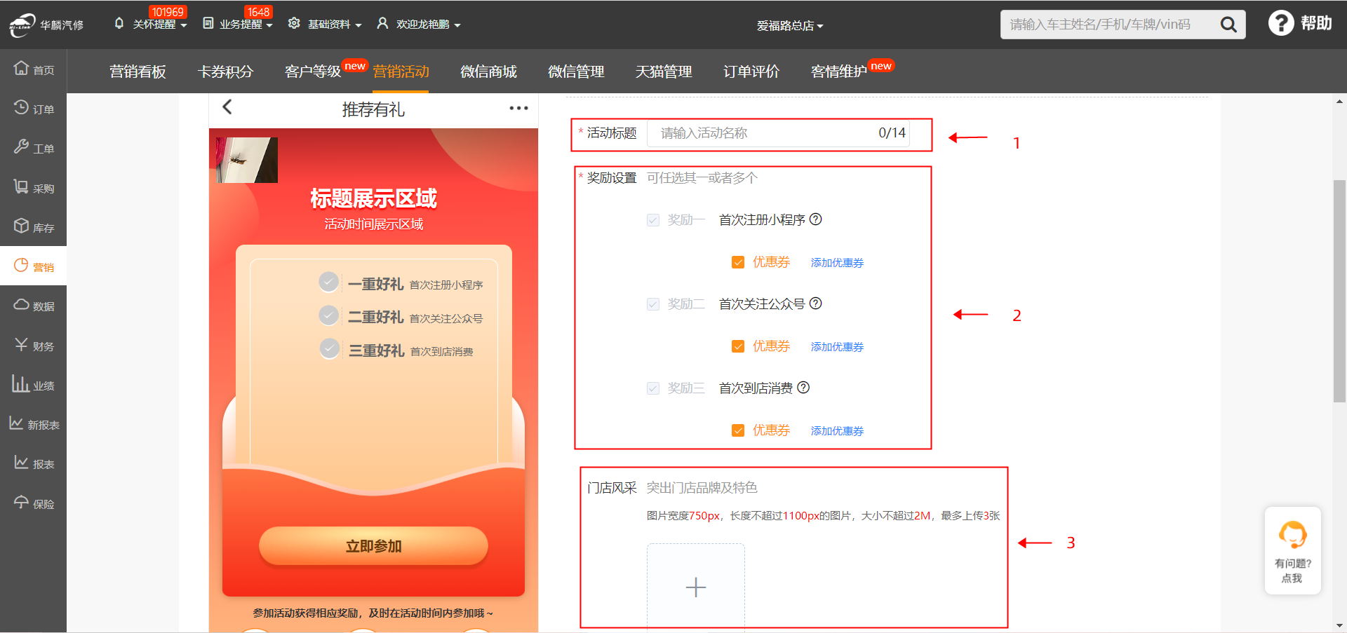Switch to the 微信商城 tab
1347x633 pixels.
pyautogui.click(x=488, y=72)
